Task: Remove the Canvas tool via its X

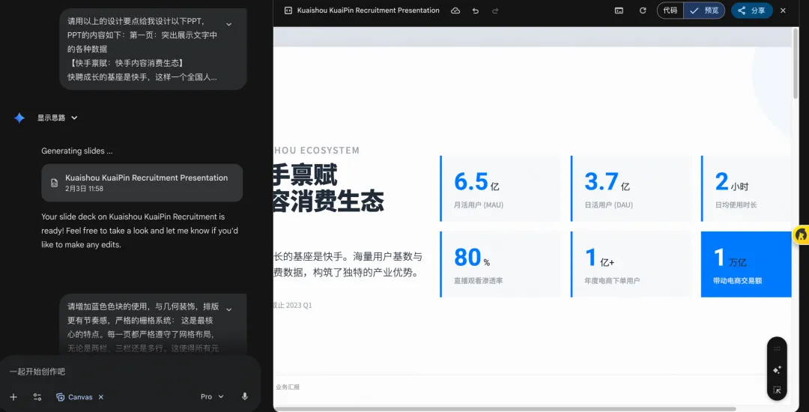Action: coord(101,397)
